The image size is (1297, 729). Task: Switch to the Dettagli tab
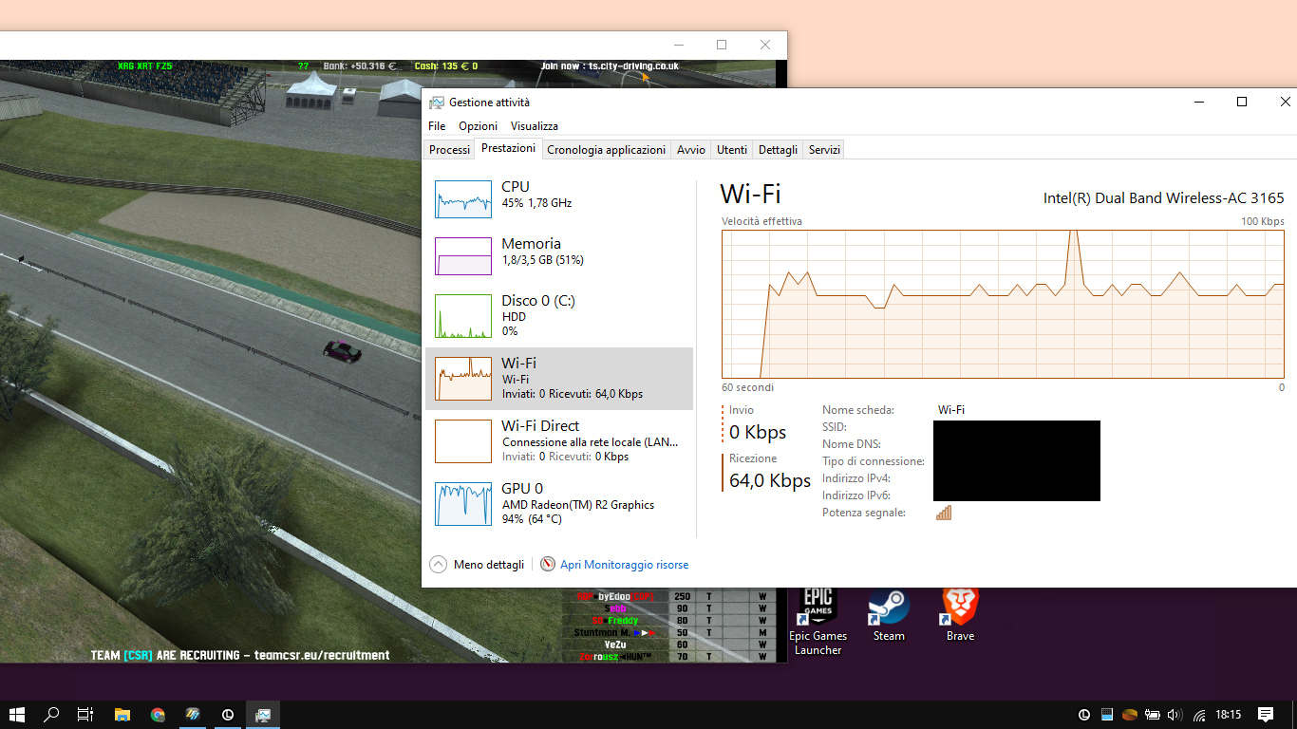[779, 150]
